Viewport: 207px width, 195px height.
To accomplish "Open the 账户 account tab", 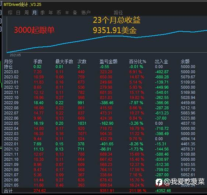I will (x=86, y=13).
